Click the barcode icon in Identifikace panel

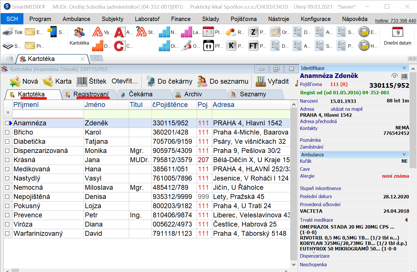(404, 76)
